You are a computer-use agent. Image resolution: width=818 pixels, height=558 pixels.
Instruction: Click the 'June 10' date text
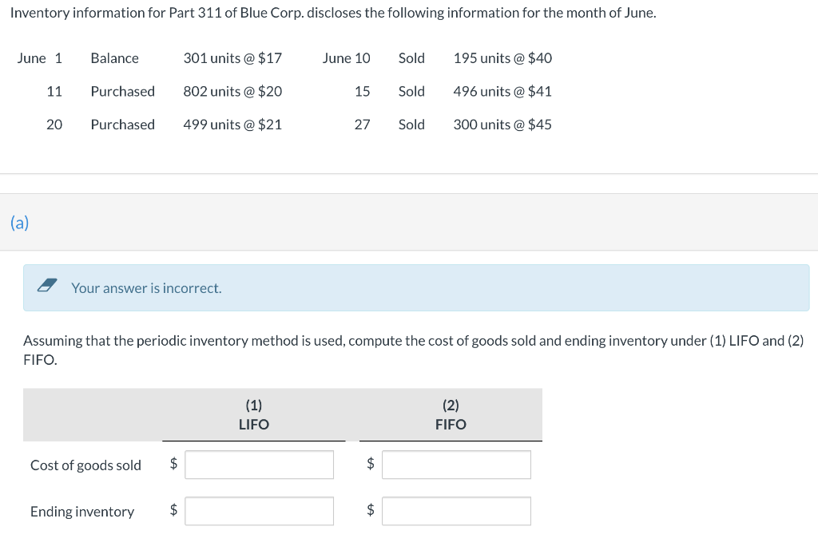pos(347,58)
